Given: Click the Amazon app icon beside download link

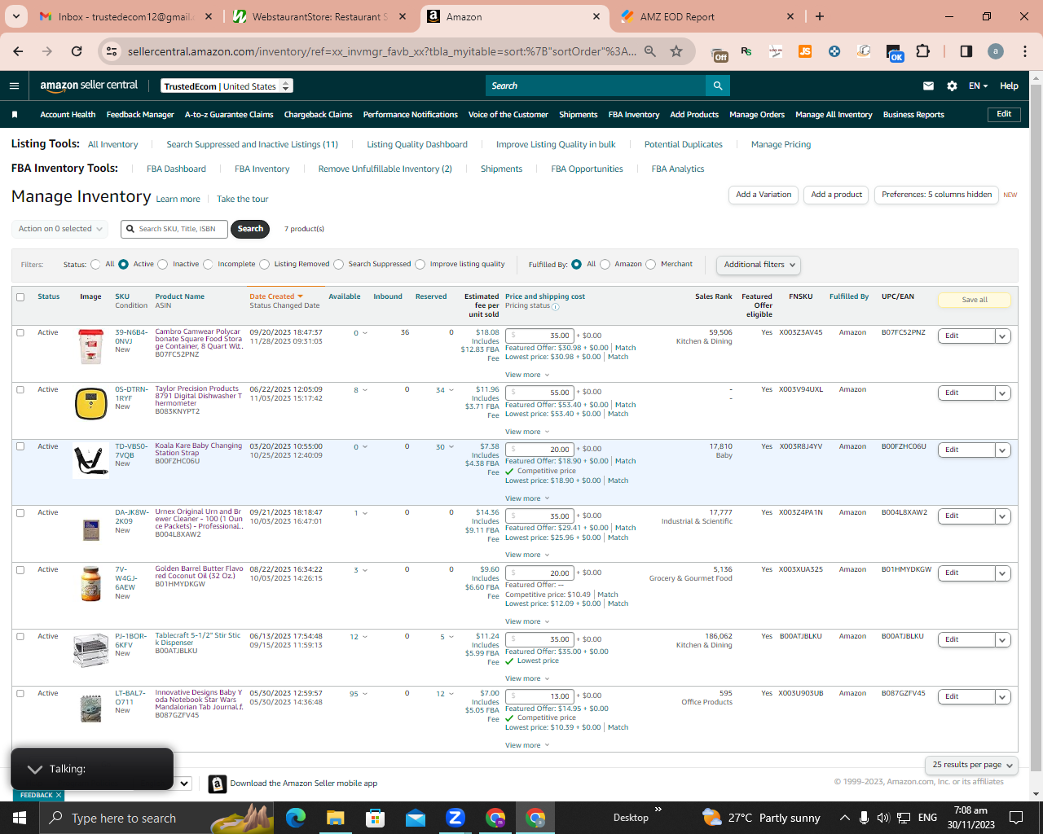Looking at the screenshot, I should point(218,784).
